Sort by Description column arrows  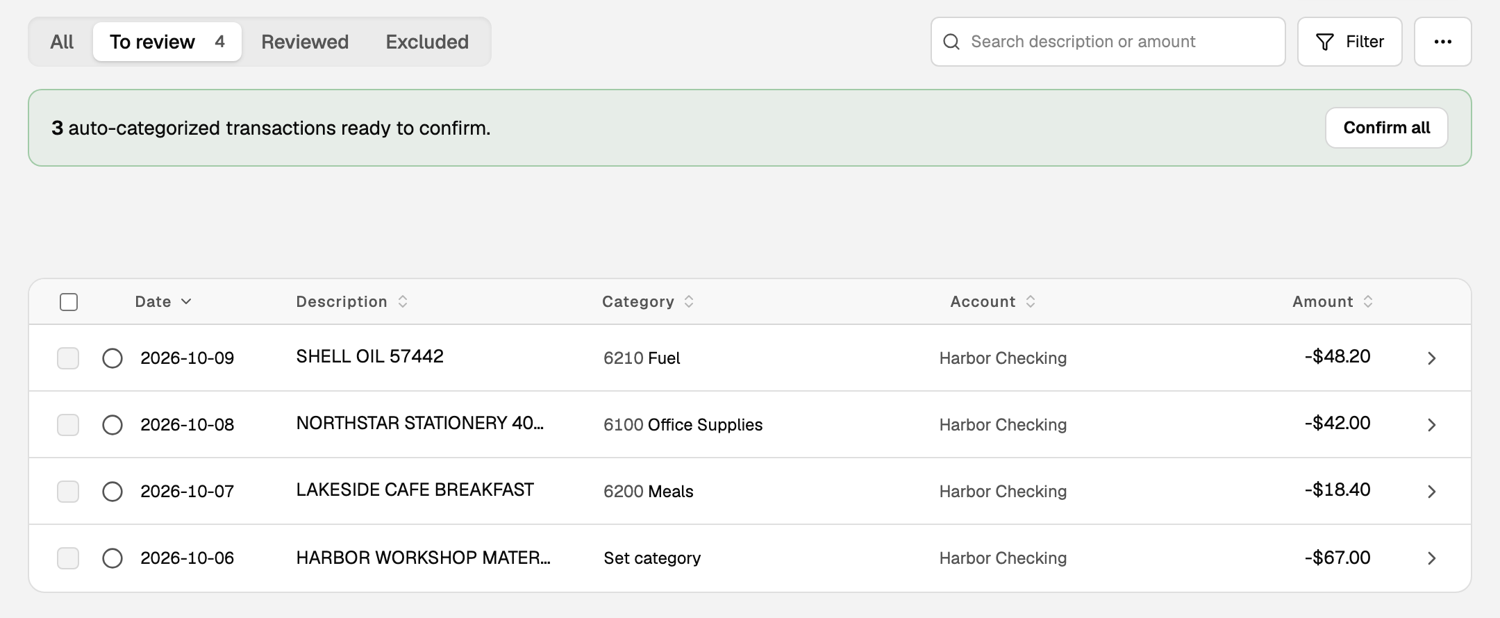click(x=403, y=301)
